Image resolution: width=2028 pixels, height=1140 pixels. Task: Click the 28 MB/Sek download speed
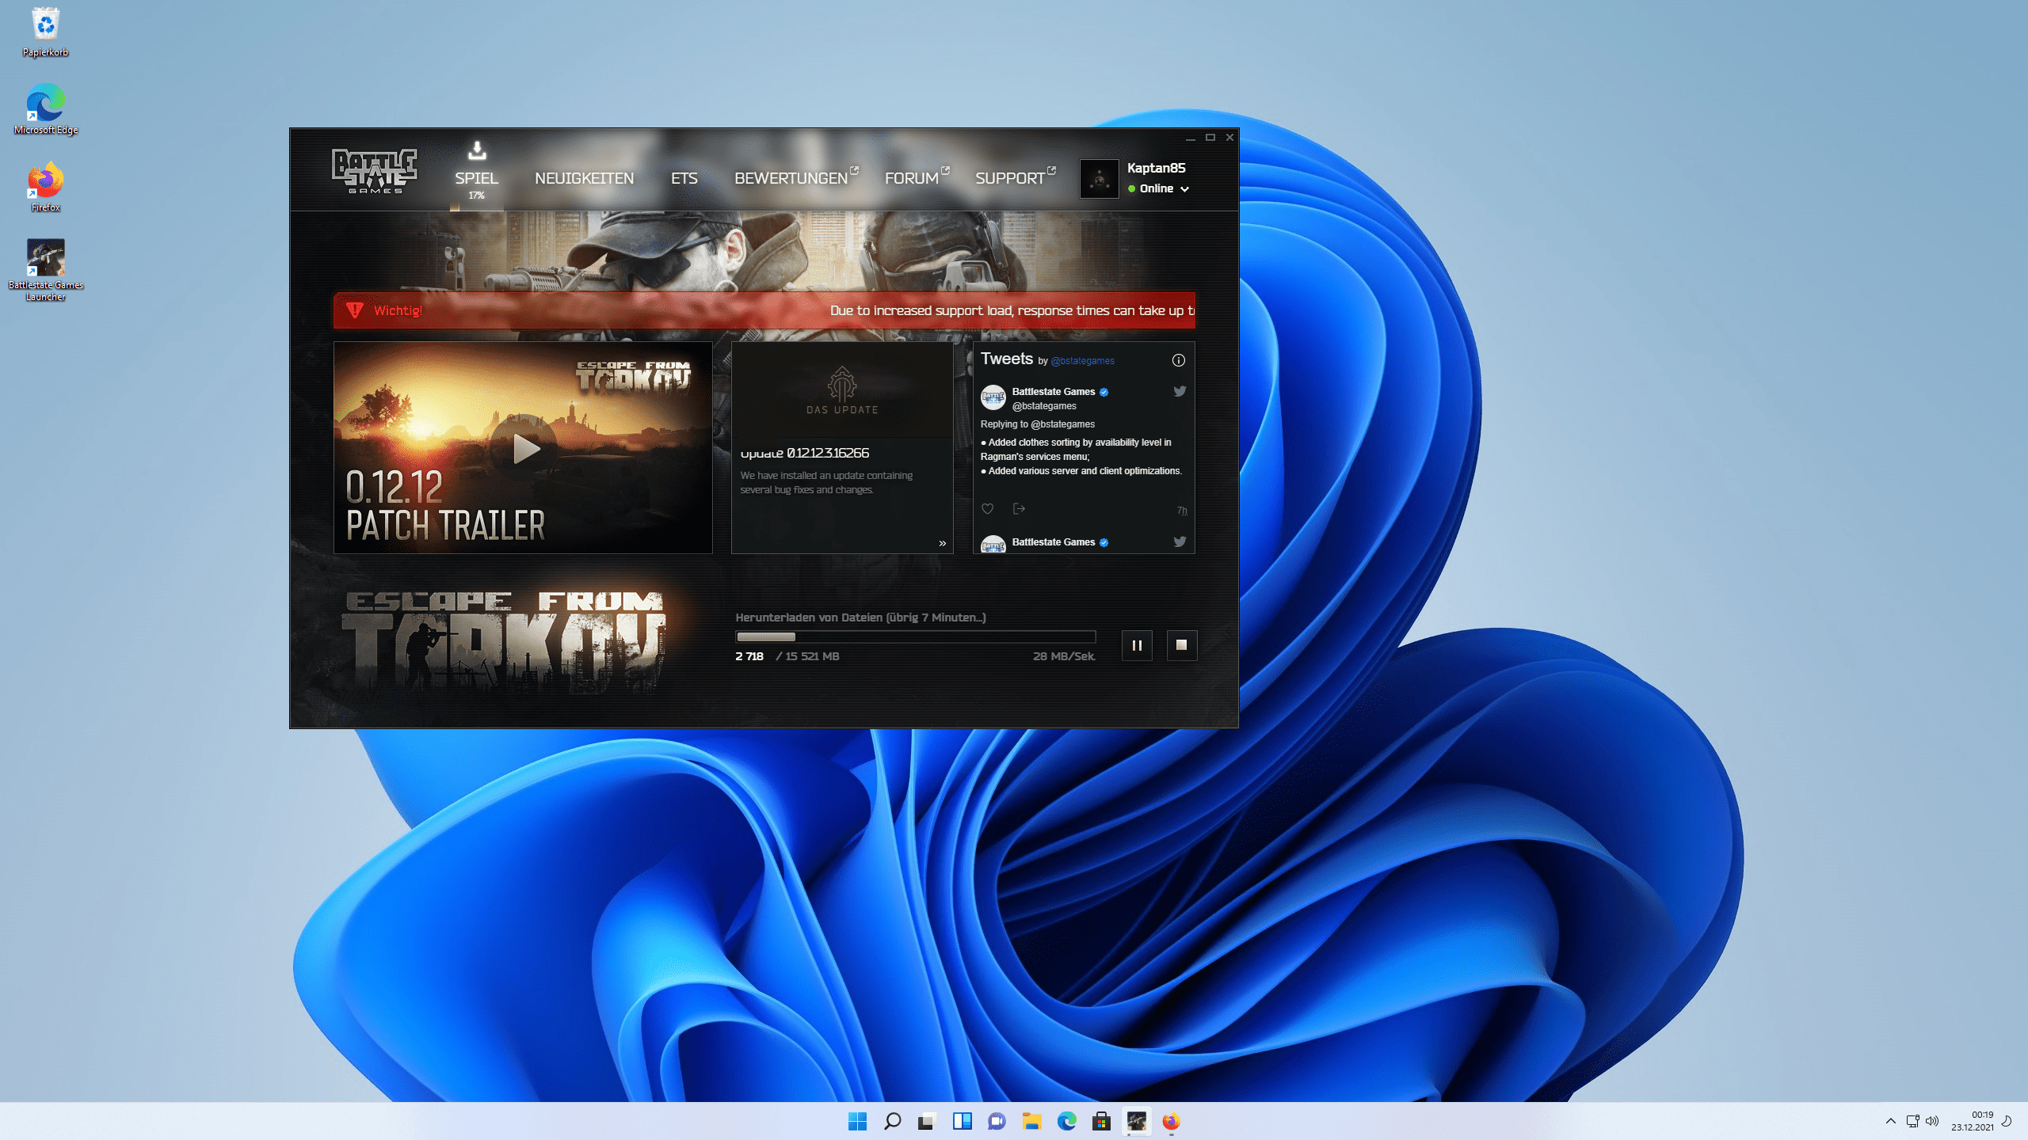[x=1064, y=656]
